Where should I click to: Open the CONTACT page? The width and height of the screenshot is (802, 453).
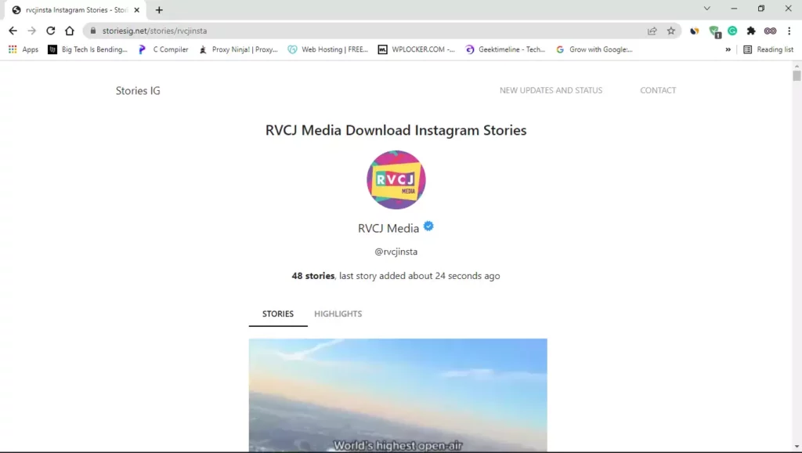[658, 90]
